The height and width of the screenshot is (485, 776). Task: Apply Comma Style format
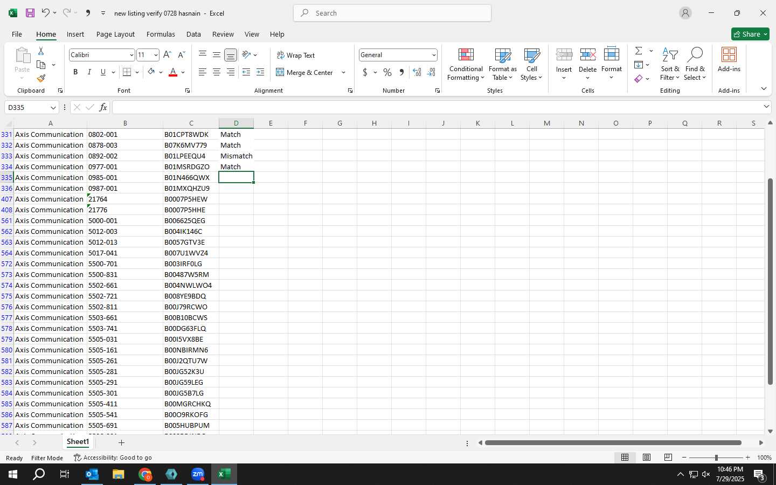coord(401,72)
